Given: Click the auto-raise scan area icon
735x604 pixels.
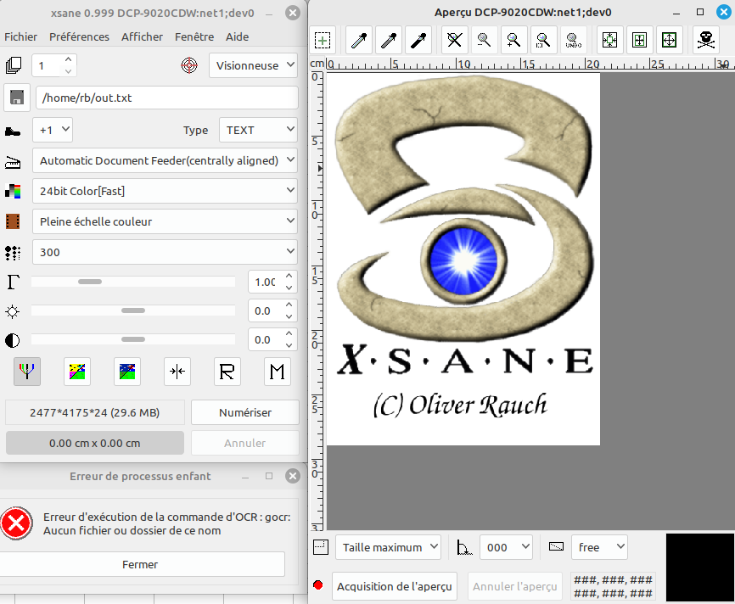Looking at the screenshot, I should coord(639,41).
